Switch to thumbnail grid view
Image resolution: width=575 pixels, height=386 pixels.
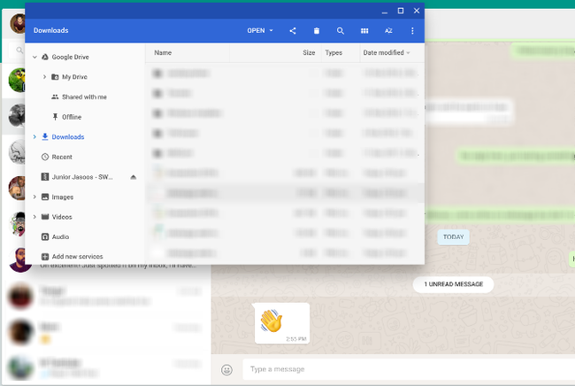click(x=364, y=31)
